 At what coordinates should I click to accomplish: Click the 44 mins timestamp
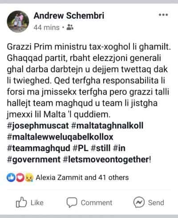tap(46, 28)
